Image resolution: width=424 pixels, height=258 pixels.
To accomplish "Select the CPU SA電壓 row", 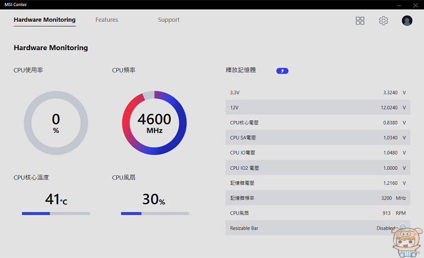I will click(318, 138).
